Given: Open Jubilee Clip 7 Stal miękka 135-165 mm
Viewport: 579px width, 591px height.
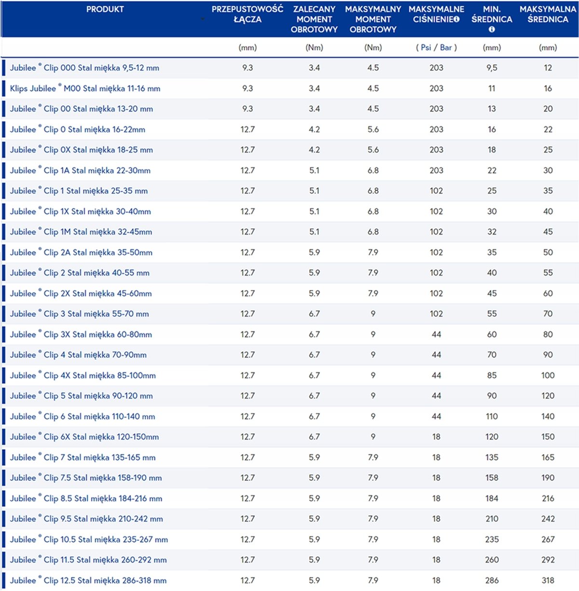Looking at the screenshot, I should coord(83,458).
